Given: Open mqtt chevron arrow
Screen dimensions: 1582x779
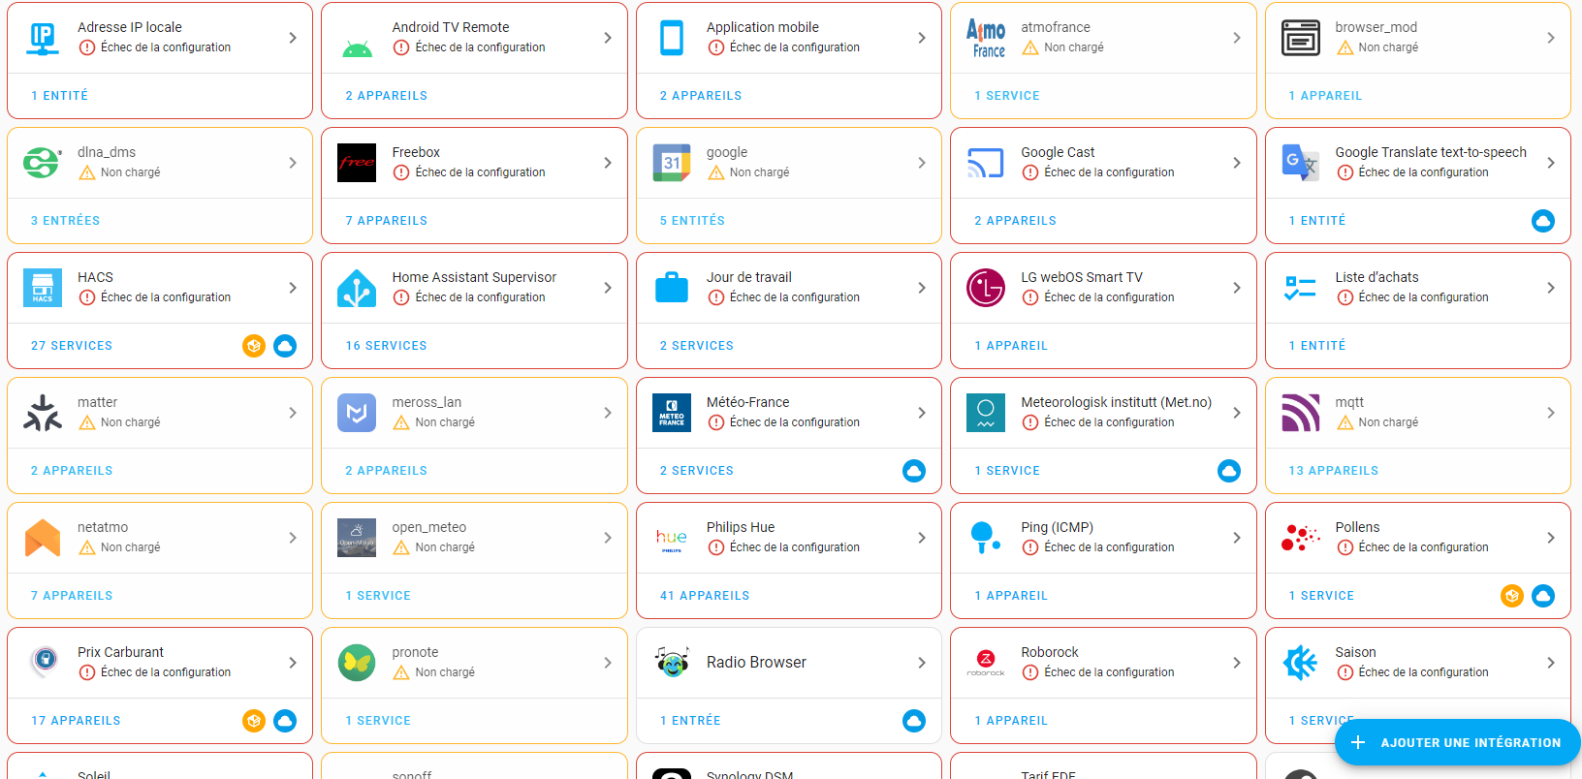Looking at the screenshot, I should 1551,413.
